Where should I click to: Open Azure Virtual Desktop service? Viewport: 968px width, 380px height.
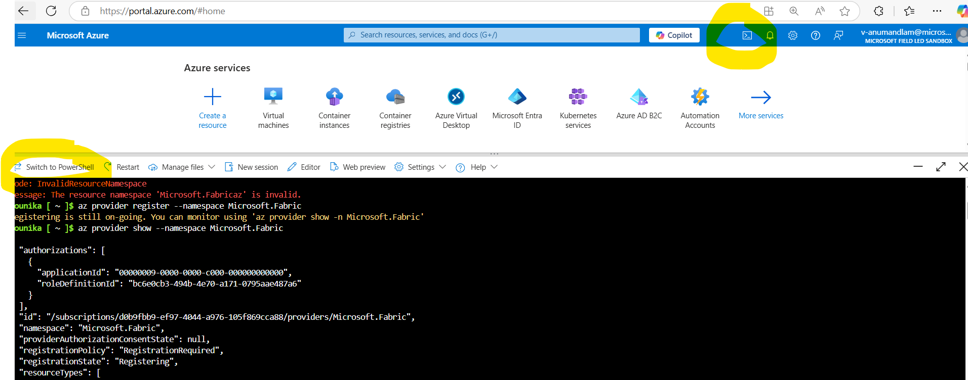[456, 108]
